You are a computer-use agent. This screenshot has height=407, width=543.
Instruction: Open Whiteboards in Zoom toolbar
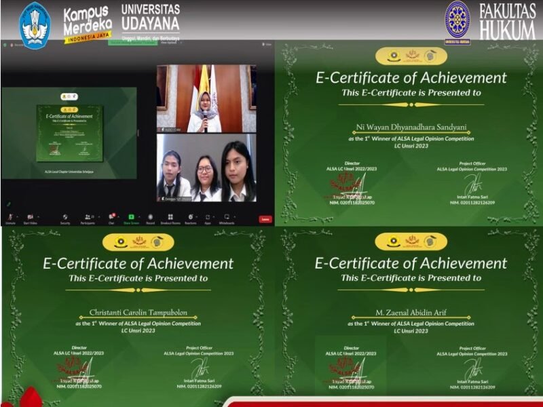pyautogui.click(x=227, y=218)
